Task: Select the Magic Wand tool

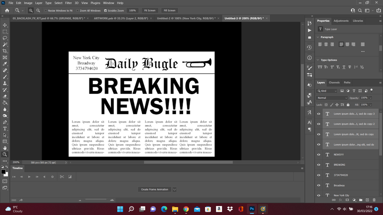Action: (x=5, y=44)
